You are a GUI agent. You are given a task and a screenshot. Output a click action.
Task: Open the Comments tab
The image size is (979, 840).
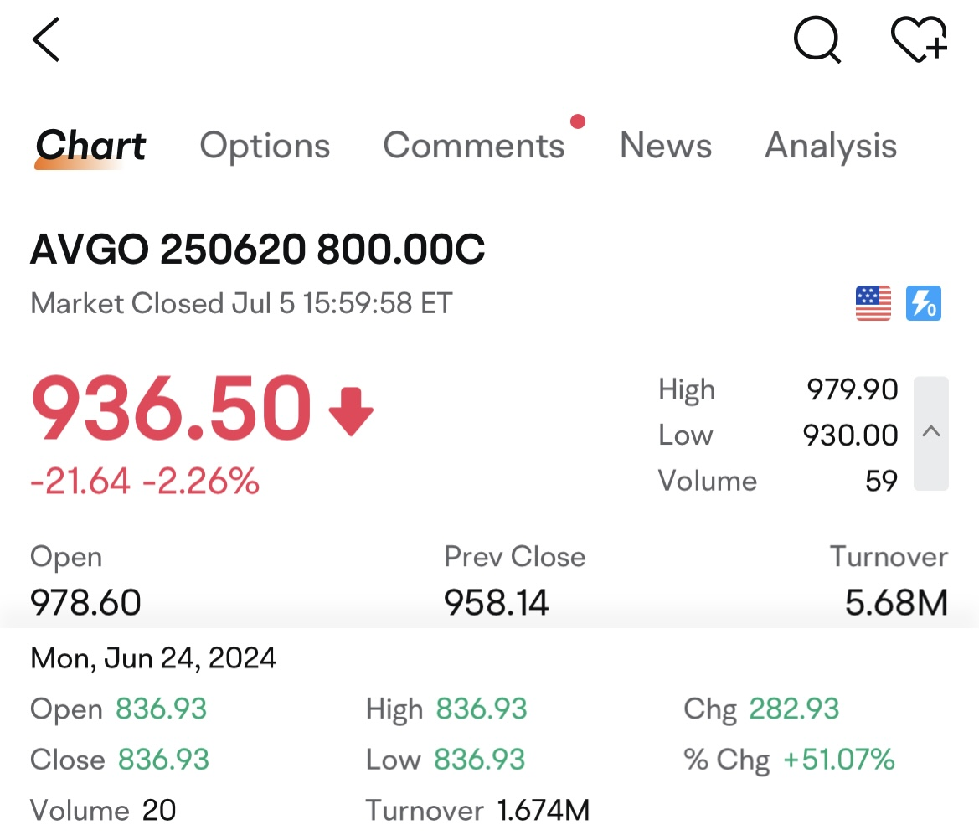(x=474, y=146)
